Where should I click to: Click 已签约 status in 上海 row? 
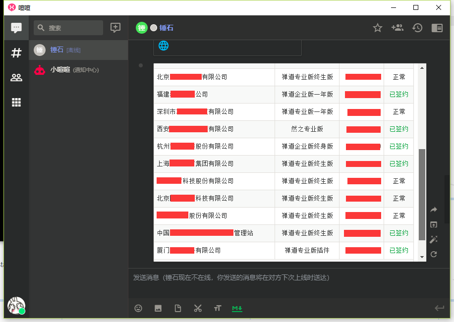coord(398,164)
